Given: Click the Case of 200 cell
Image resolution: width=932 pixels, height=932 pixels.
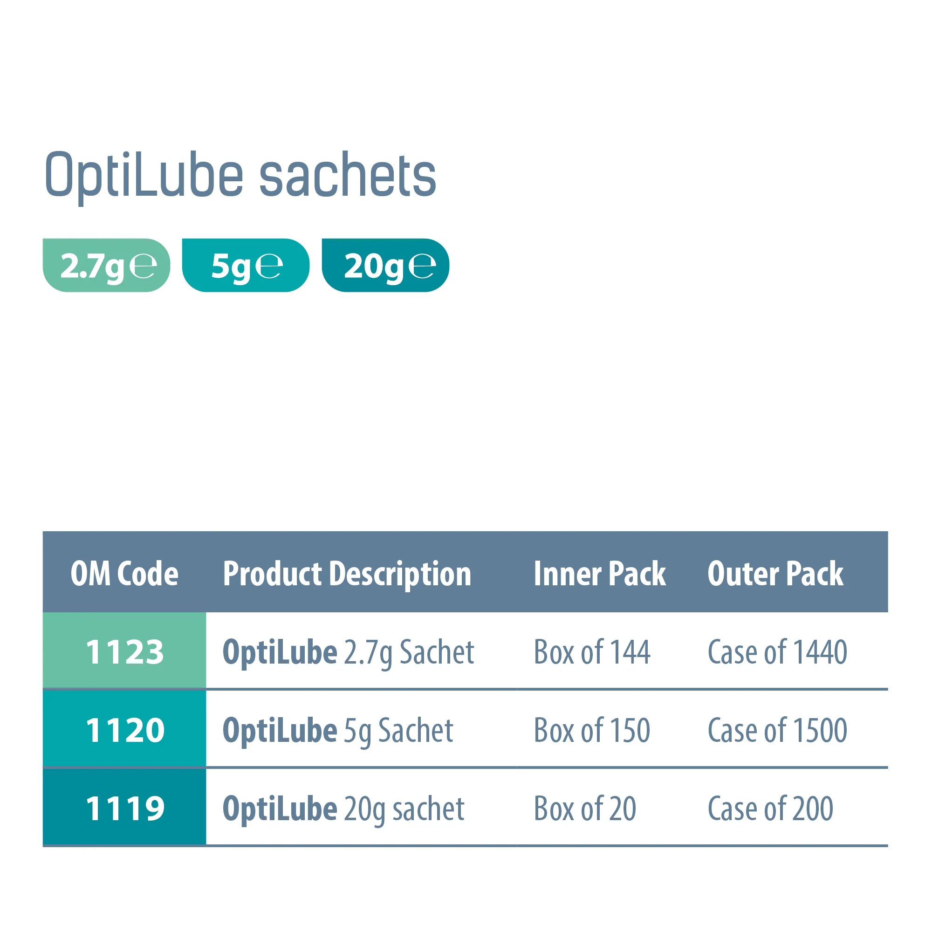Looking at the screenshot, I should pyautogui.click(x=770, y=809).
